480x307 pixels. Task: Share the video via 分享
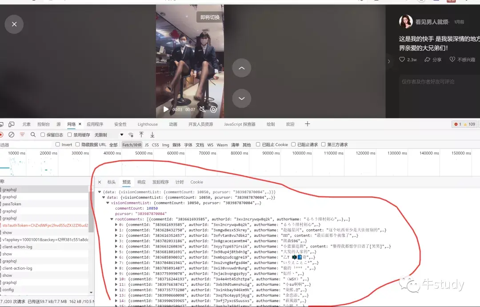click(x=433, y=60)
